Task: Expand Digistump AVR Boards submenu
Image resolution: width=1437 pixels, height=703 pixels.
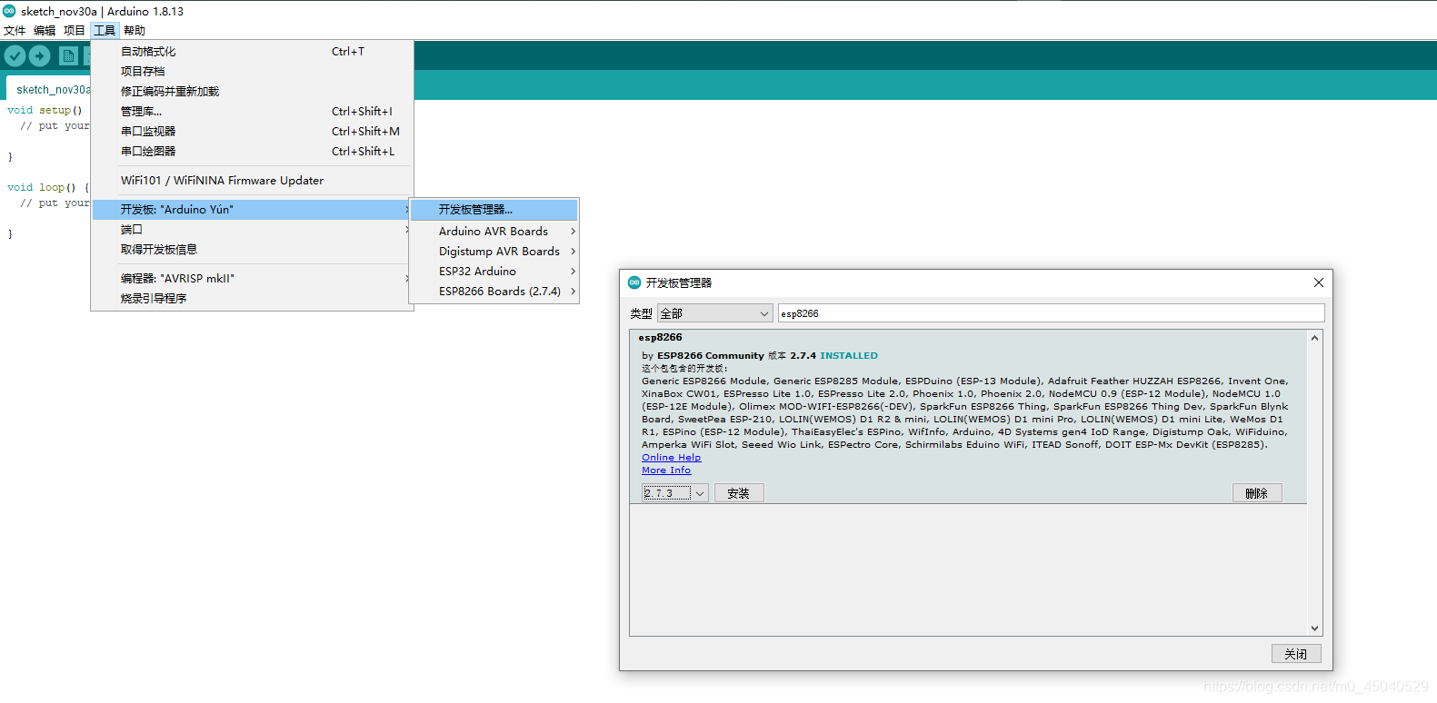Action: (x=494, y=252)
